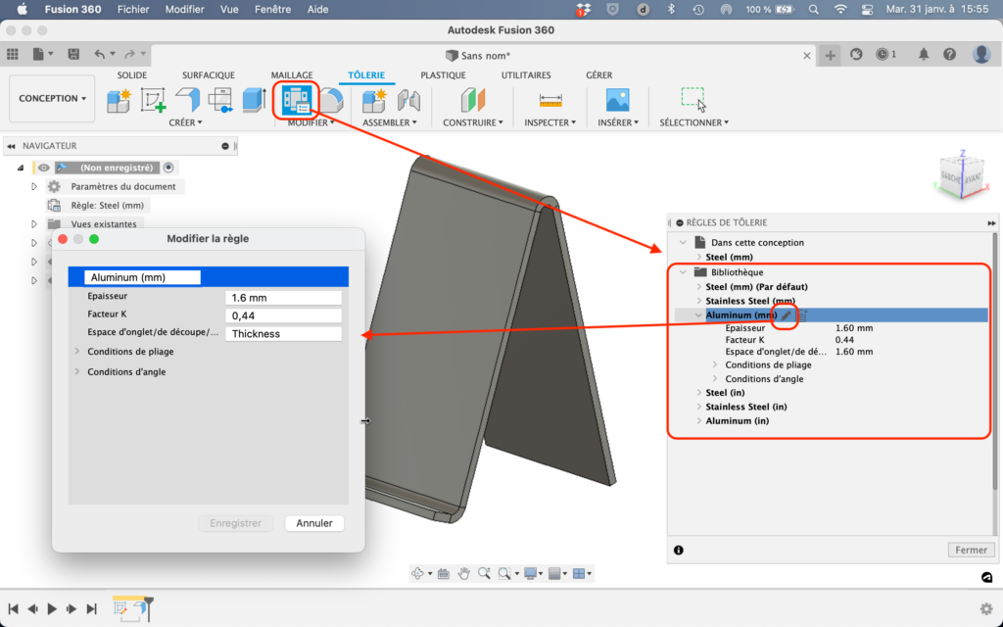Screen dimensions: 1003x627
Task: Open the CONCEPTION workspace dropdown
Action: coord(52,99)
